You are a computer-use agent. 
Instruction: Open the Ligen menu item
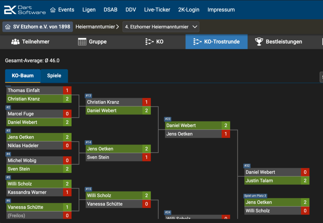[89, 10]
